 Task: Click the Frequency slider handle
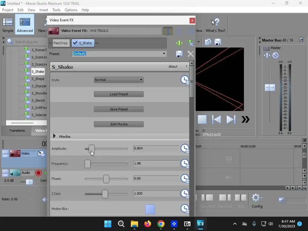point(88,164)
